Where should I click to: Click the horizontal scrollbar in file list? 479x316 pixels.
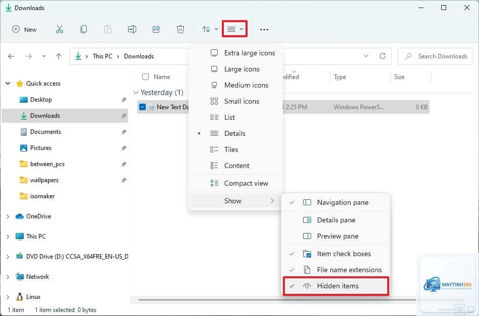276,300
